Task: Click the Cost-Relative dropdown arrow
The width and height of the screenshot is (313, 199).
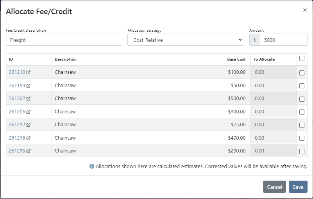Action: coord(240,40)
